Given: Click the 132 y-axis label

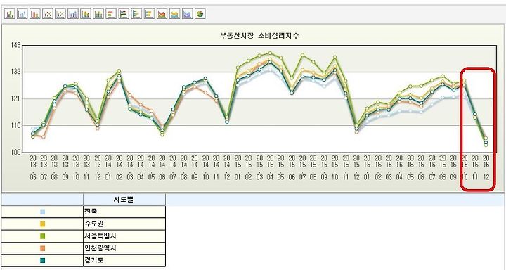Looking at the screenshot, I should tap(15, 72).
